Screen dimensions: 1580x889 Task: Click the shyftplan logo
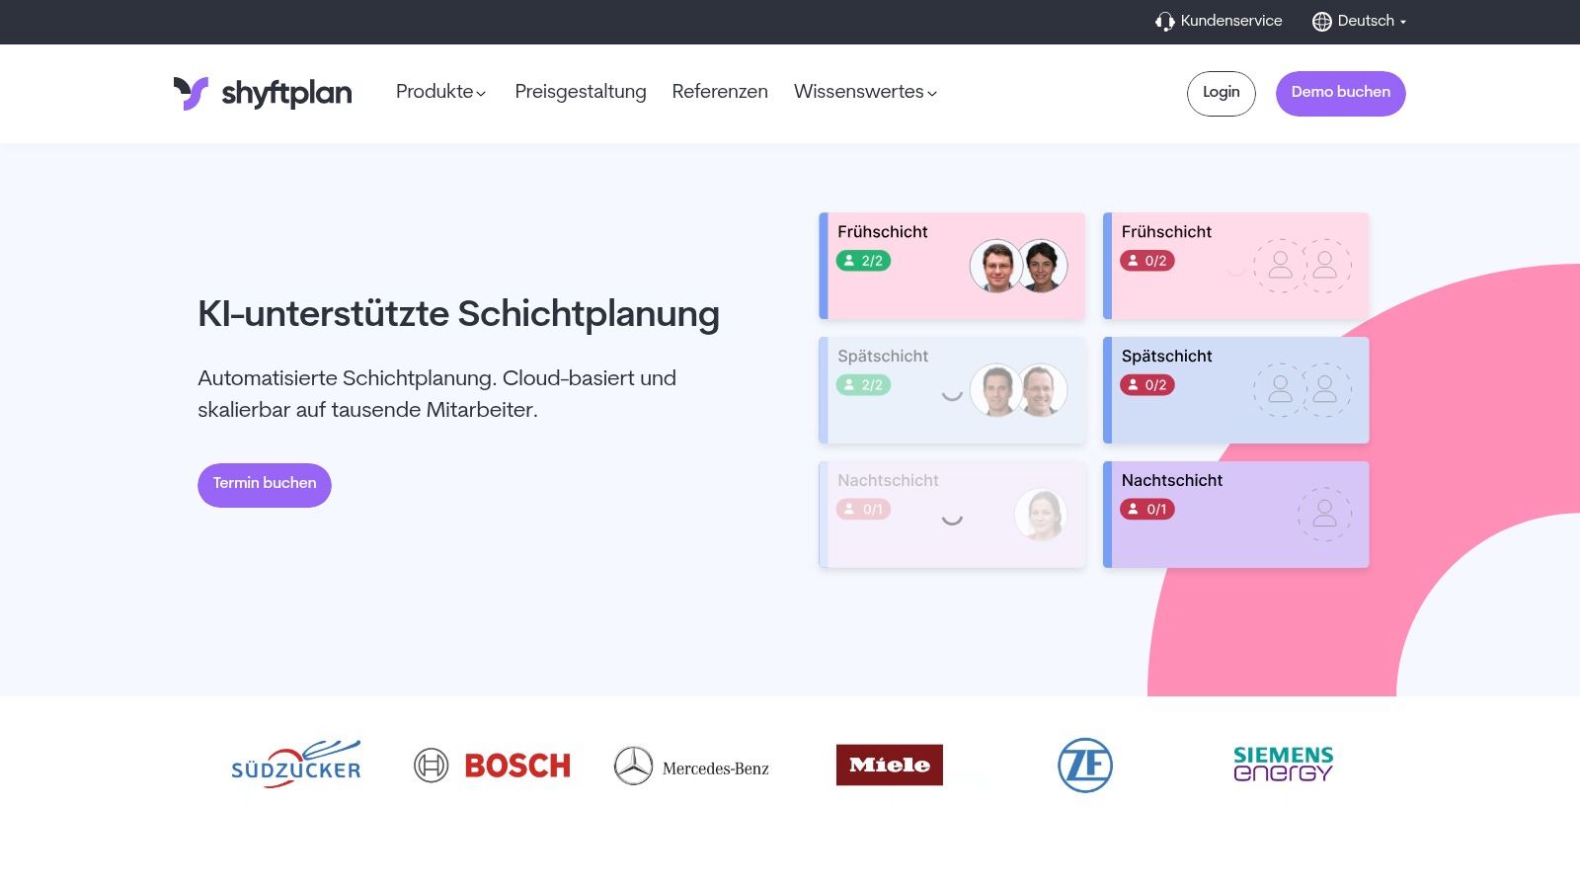click(263, 93)
